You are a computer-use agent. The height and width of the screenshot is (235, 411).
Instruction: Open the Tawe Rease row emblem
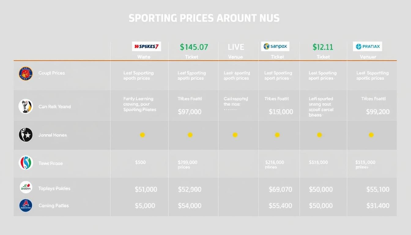(x=26, y=163)
